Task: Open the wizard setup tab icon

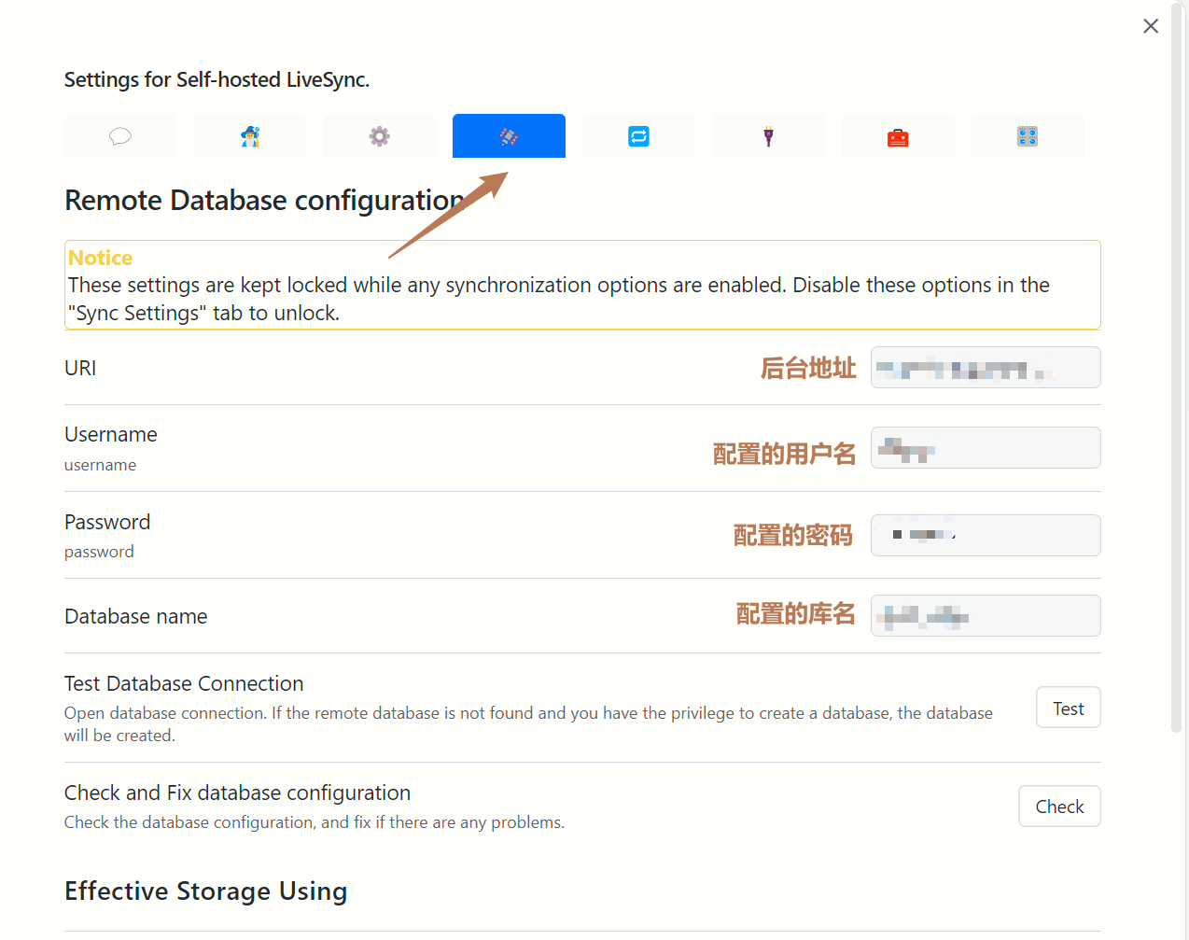Action: click(x=250, y=136)
